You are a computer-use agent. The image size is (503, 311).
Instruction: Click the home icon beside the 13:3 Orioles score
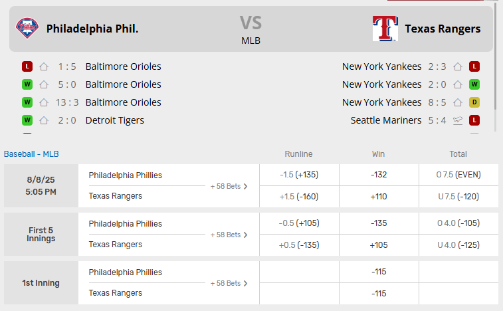44,102
